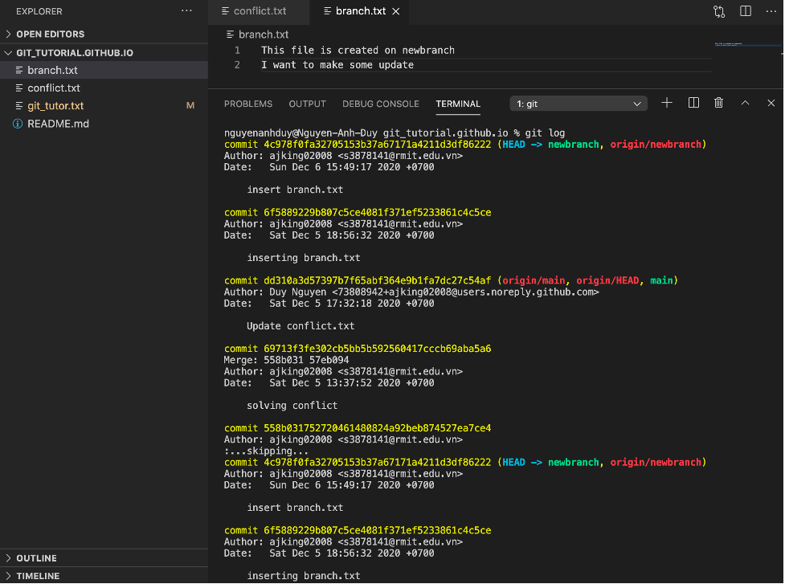Screen dimensions: 785x584
Task: Maximize the terminal panel with the chevron icon
Action: point(745,103)
